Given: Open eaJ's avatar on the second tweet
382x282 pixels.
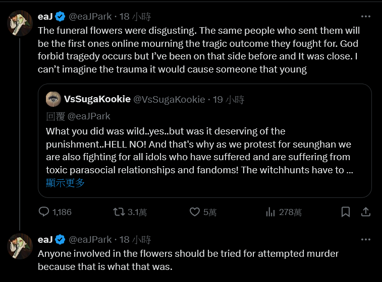Looking at the screenshot, I should (x=20, y=246).
